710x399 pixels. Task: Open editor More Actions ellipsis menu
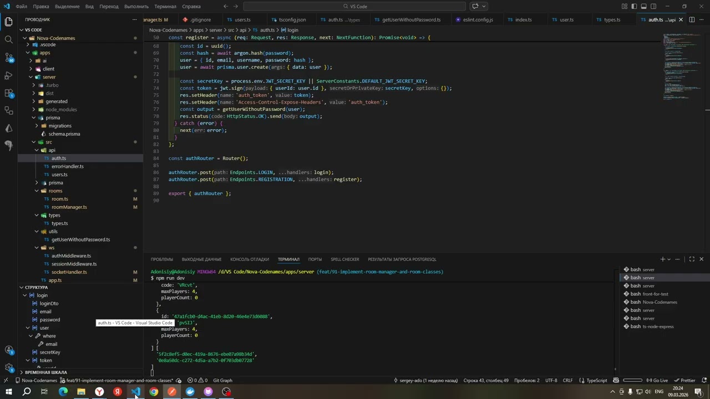tap(702, 19)
